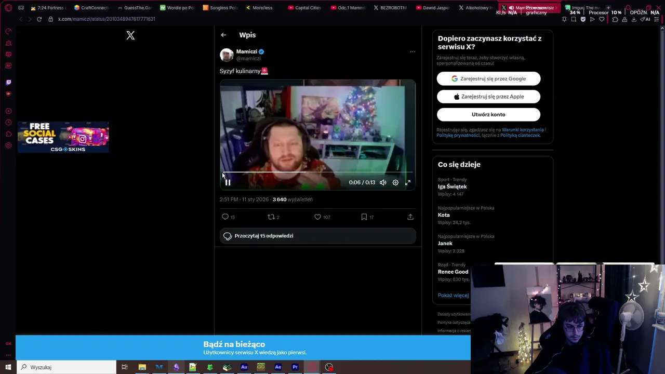Like the post with the heart icon

coord(317,217)
